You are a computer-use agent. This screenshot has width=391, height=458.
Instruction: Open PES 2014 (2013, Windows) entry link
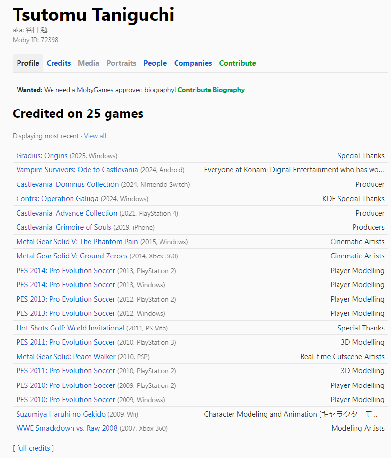pos(66,285)
